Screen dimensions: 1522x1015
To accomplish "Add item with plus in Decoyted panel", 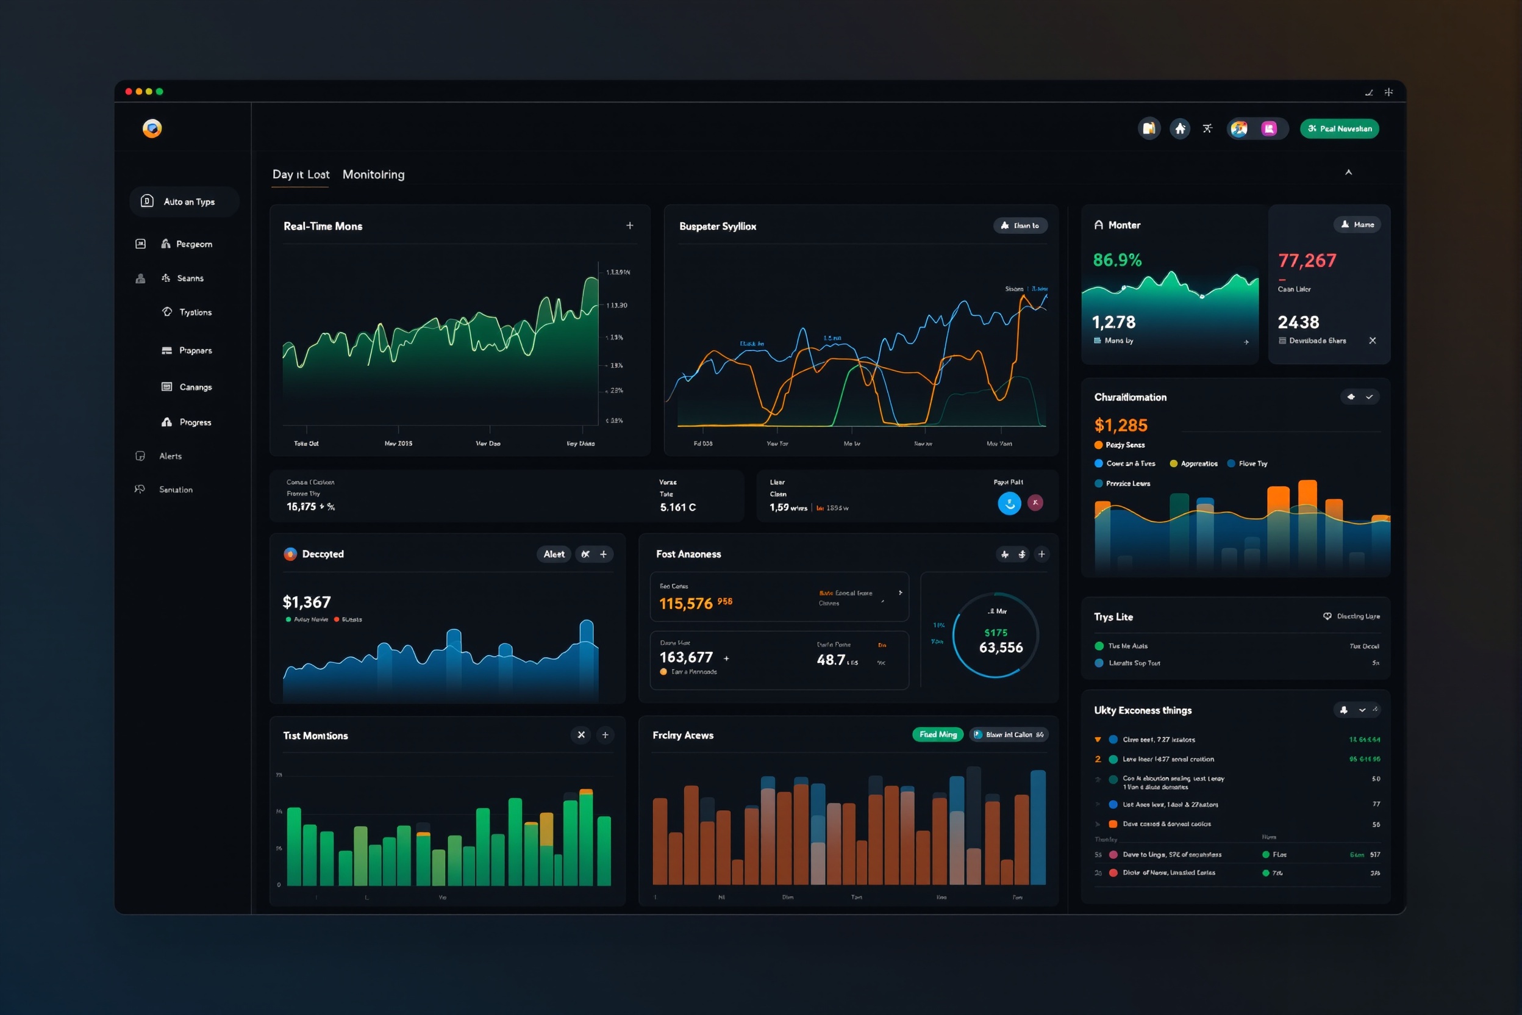I will click(x=604, y=554).
